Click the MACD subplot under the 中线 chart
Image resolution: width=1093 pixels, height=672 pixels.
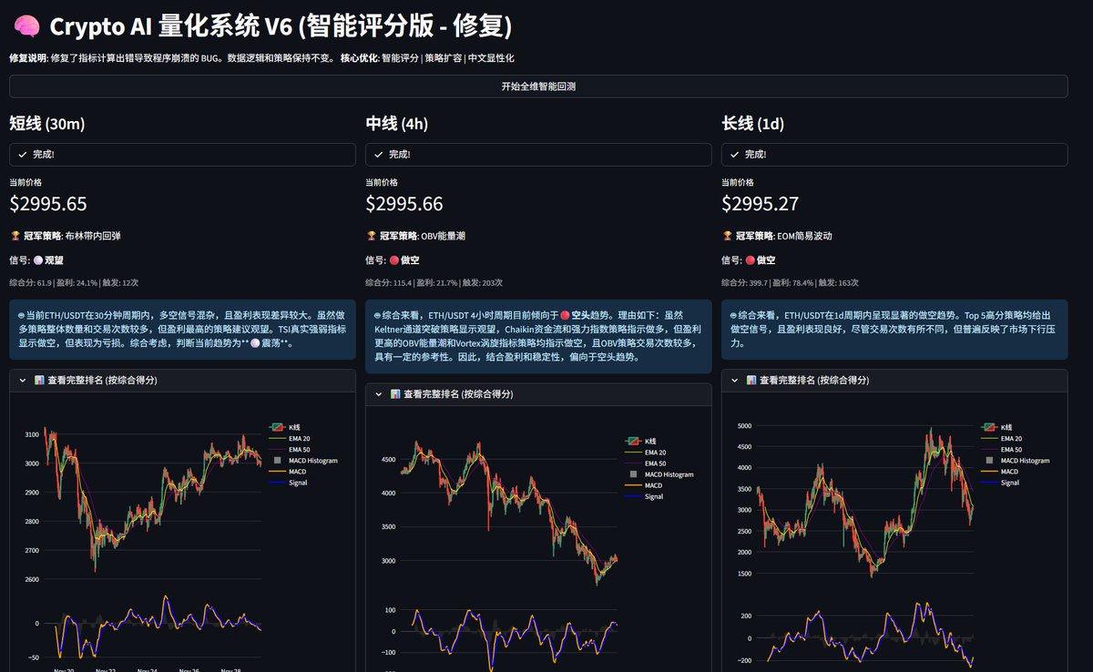coord(510,637)
